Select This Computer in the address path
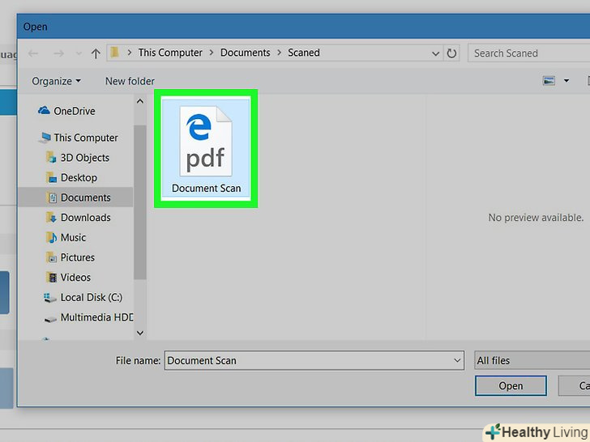This screenshot has width=590, height=442. click(x=170, y=53)
